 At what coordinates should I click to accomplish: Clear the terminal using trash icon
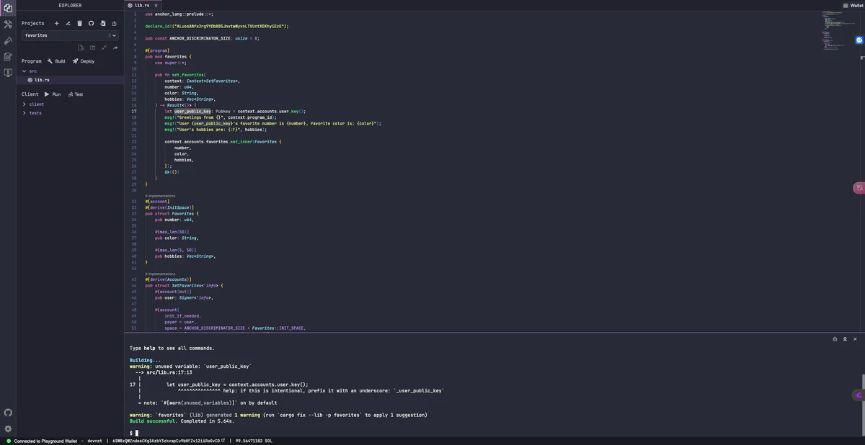835,338
